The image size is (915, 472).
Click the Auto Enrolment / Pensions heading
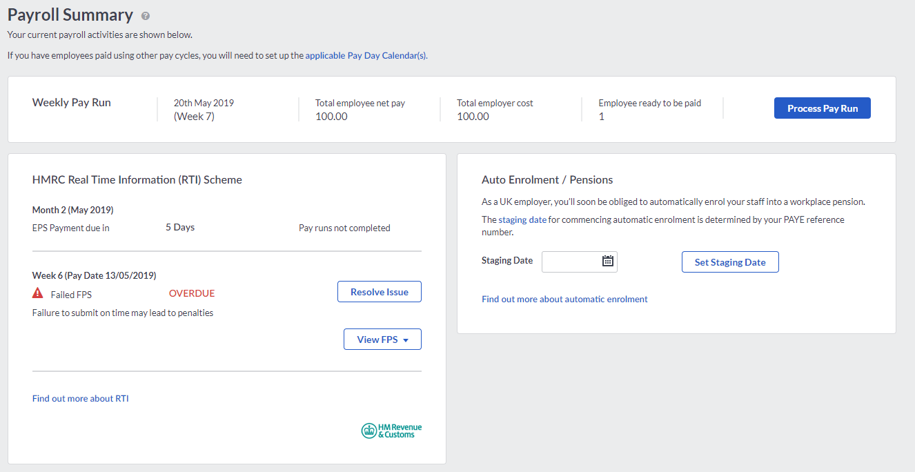pyautogui.click(x=547, y=179)
